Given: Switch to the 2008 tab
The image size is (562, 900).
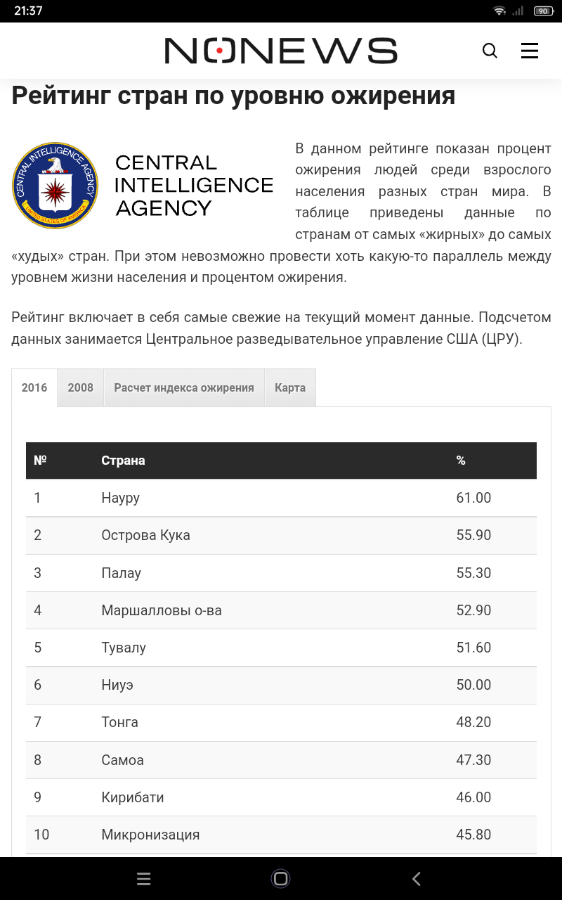Looking at the screenshot, I should [x=81, y=387].
